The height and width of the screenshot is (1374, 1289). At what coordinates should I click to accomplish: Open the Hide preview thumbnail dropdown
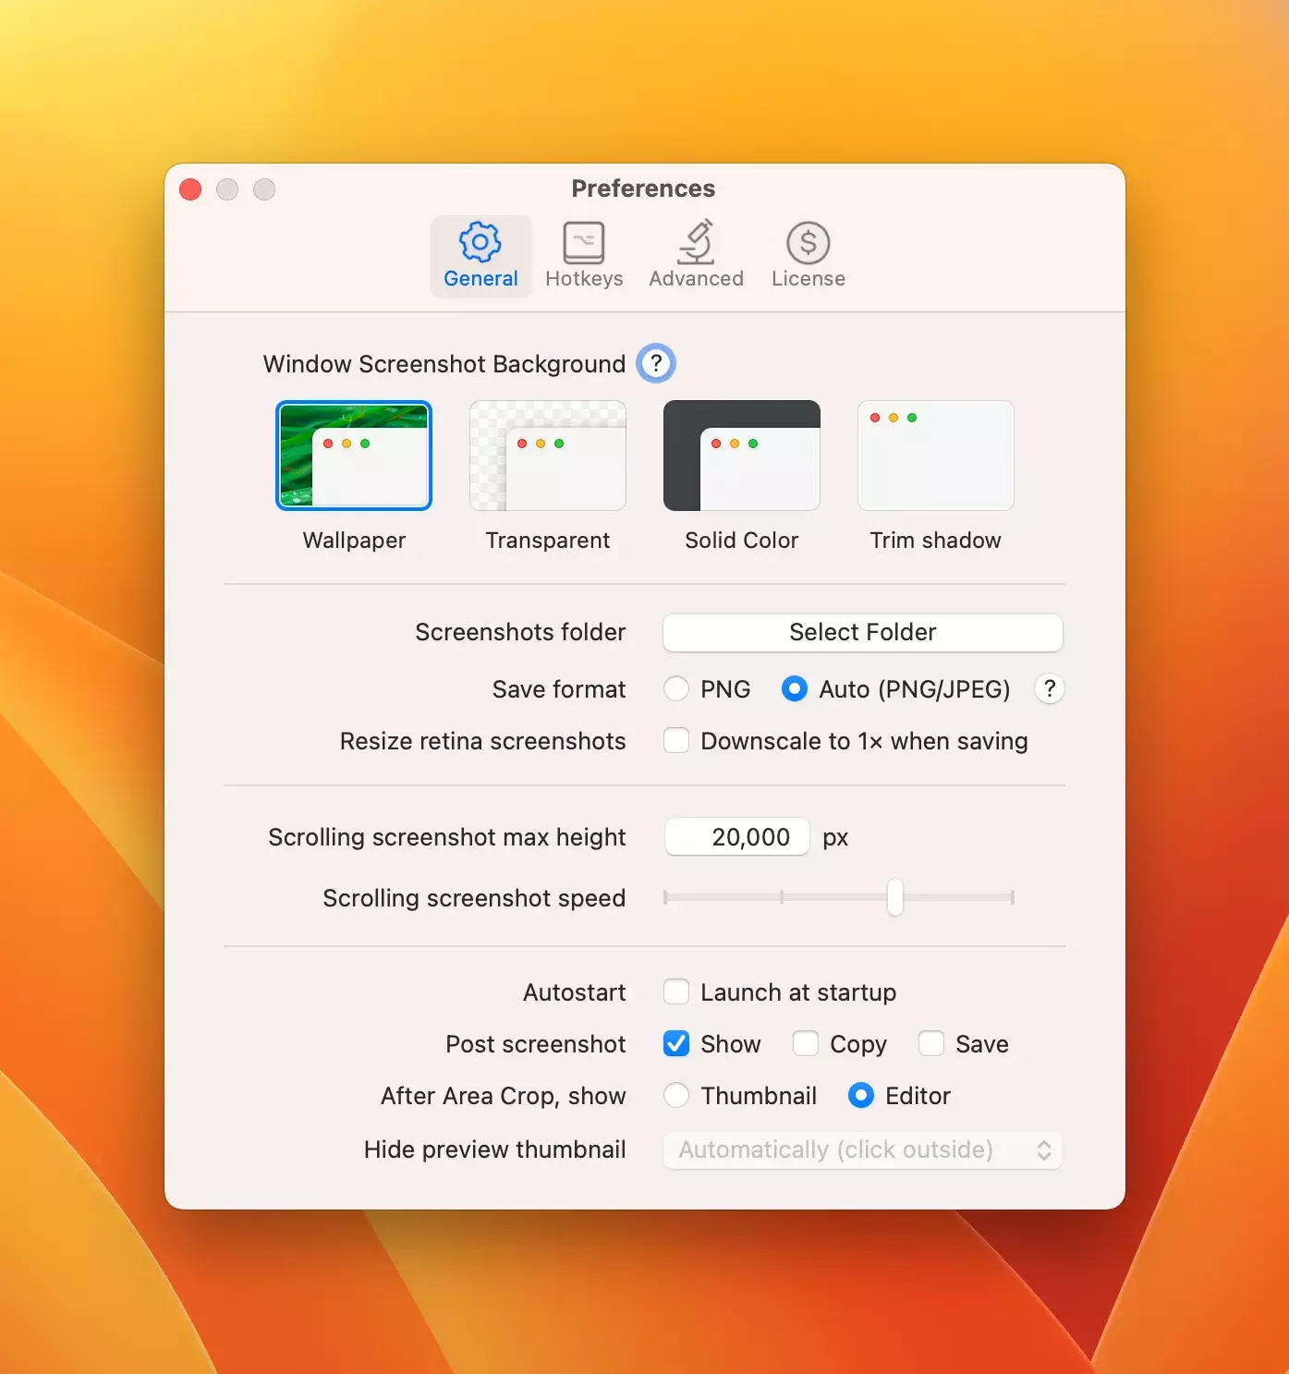862,1150
